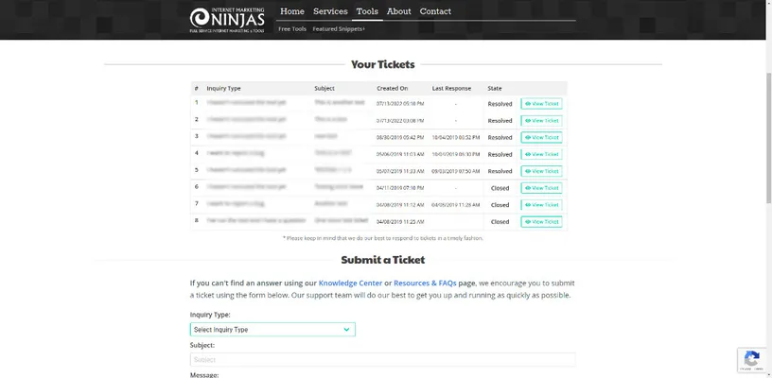The width and height of the screenshot is (772, 378).
Task: Expand the Select Inquiry Type dropdown
Action: [272, 330]
